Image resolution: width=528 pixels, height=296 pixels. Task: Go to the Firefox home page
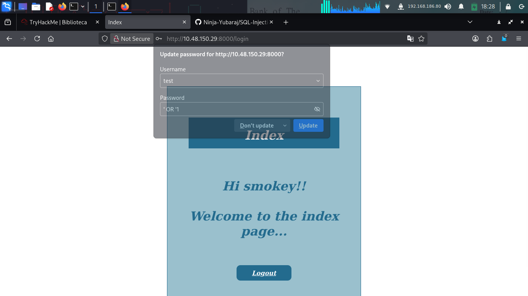(x=51, y=39)
